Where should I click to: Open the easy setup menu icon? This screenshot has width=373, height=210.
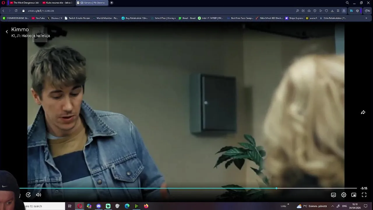coord(338,11)
